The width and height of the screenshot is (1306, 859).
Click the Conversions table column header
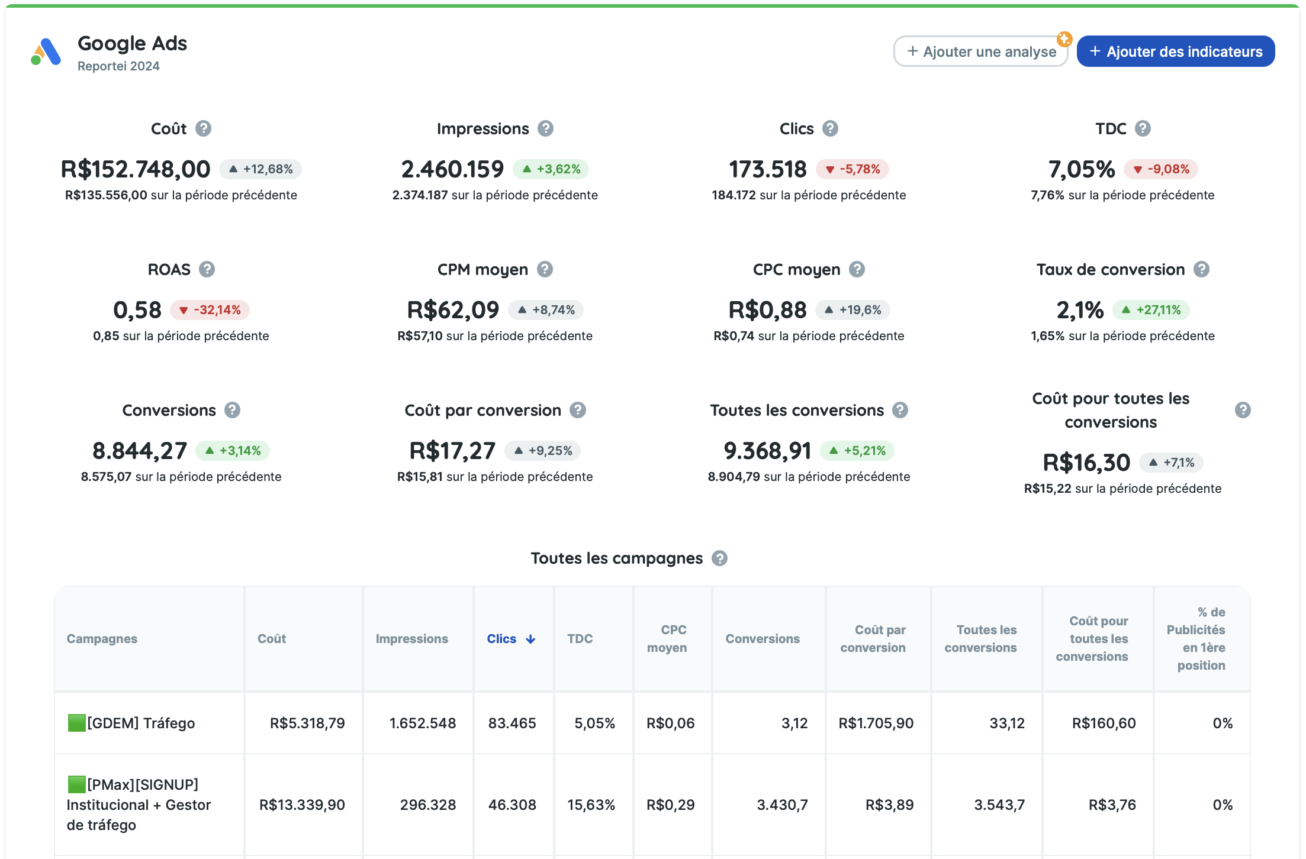click(x=762, y=639)
